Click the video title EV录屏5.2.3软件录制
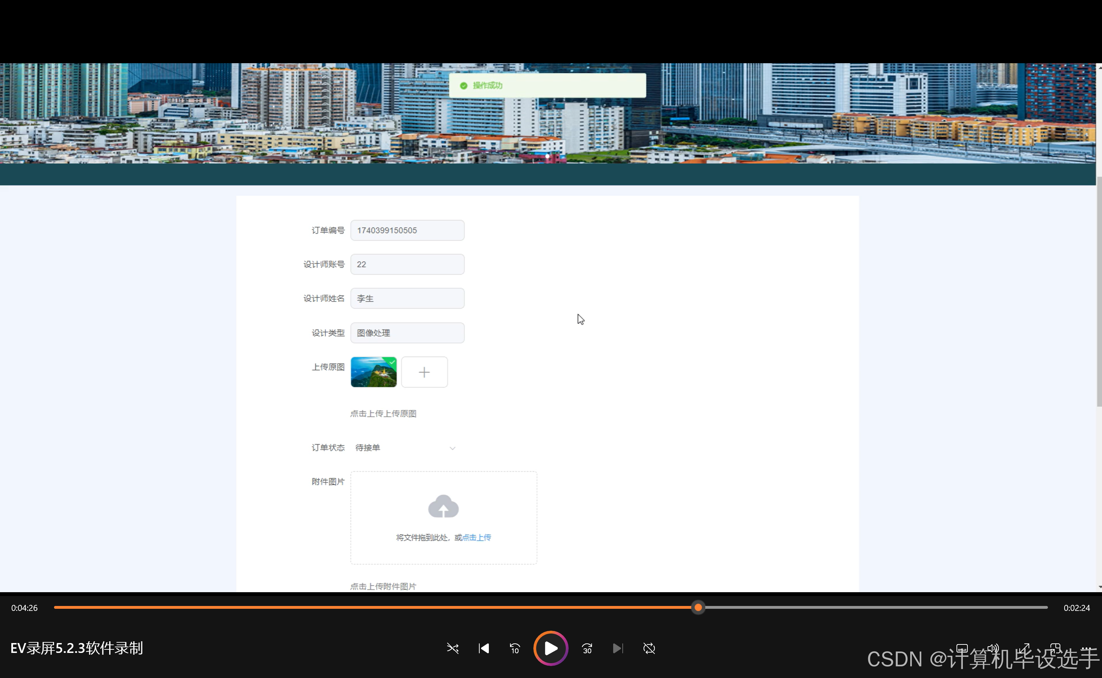1102x678 pixels. click(x=77, y=648)
